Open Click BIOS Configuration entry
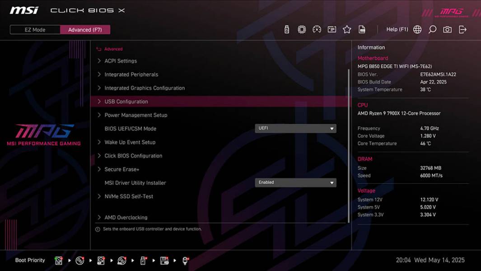Image resolution: width=481 pixels, height=271 pixels. coord(133,156)
